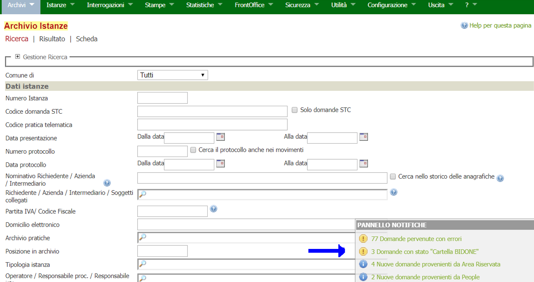Image resolution: width=534 pixels, height=282 pixels.
Task: Check Cerca il protocollo anche nei movimenti
Action: (193, 150)
